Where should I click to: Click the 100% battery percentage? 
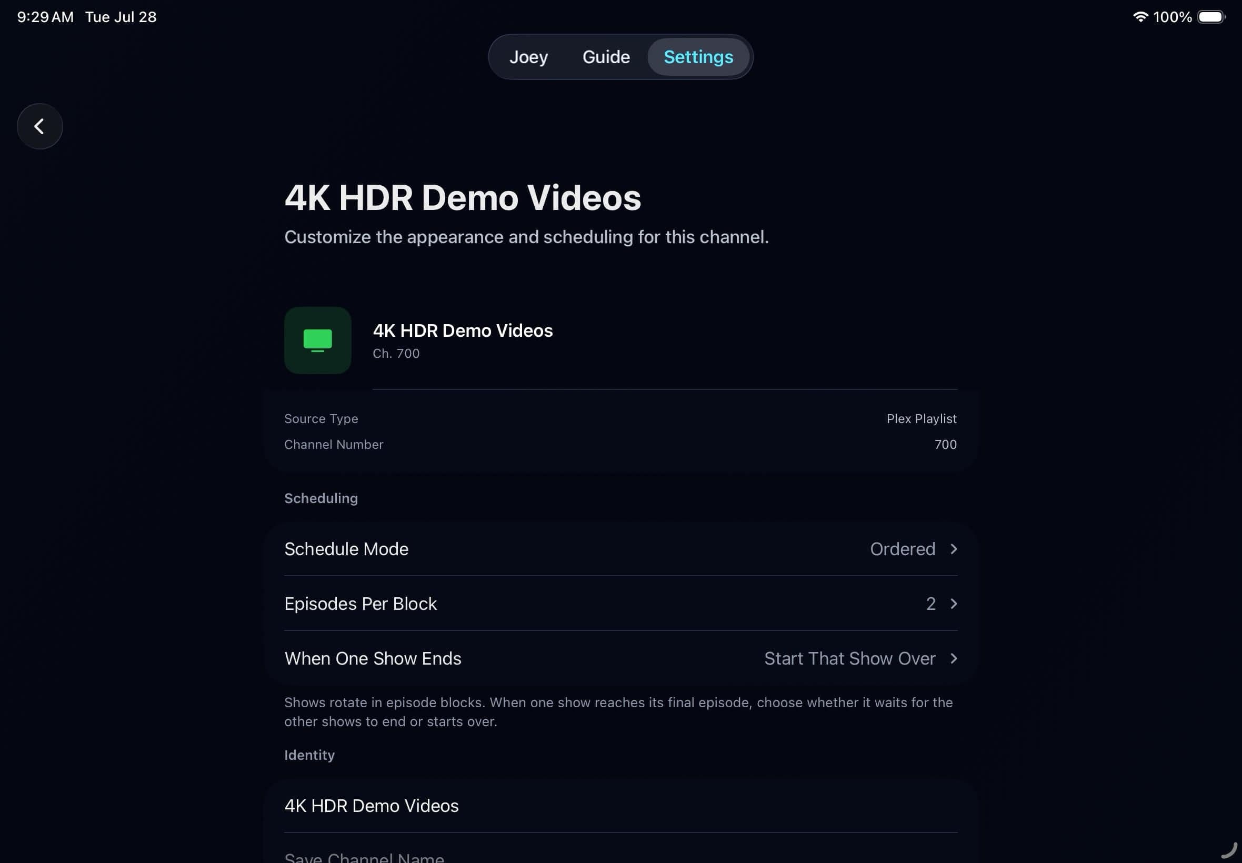coord(1172,17)
